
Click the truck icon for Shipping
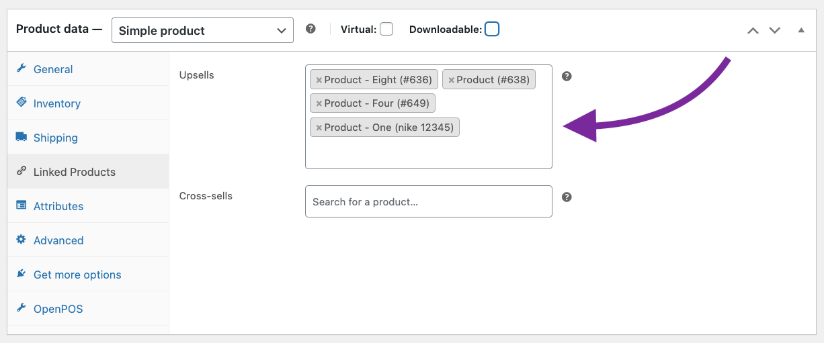click(22, 137)
